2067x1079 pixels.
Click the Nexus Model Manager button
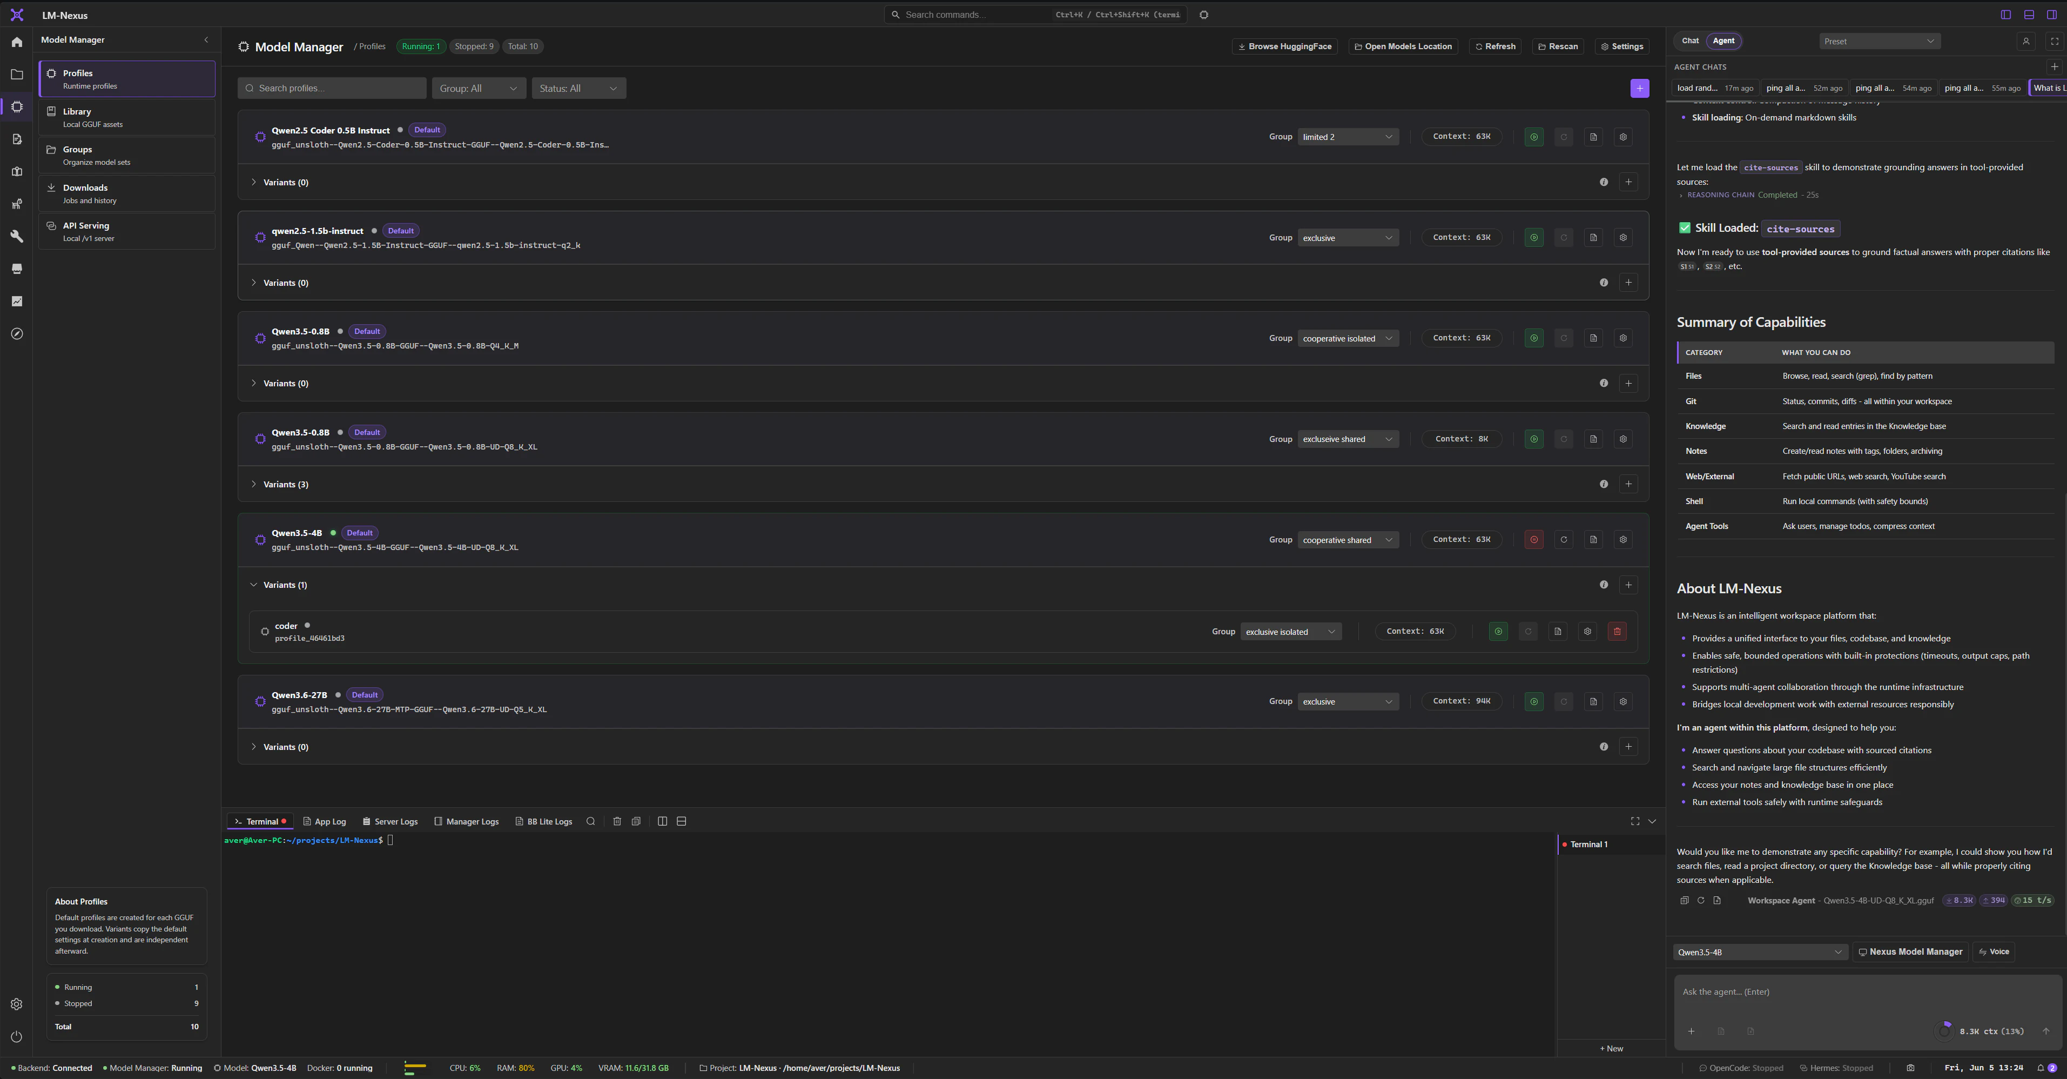click(1910, 952)
